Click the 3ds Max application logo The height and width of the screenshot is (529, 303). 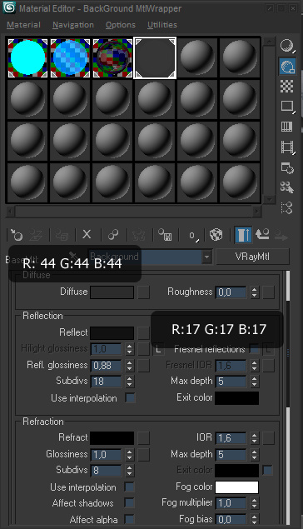pos(9,7)
